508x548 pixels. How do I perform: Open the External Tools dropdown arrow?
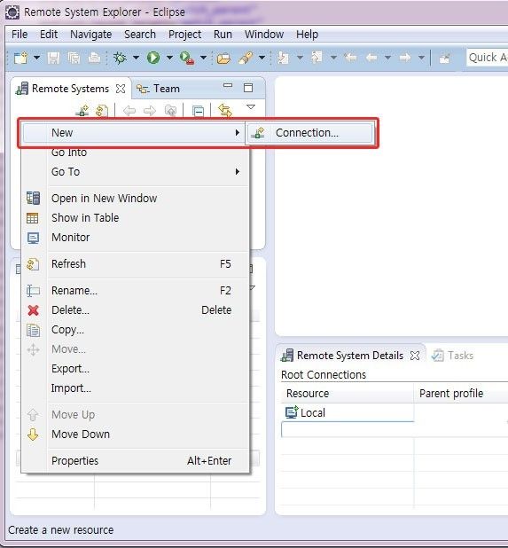[203, 58]
